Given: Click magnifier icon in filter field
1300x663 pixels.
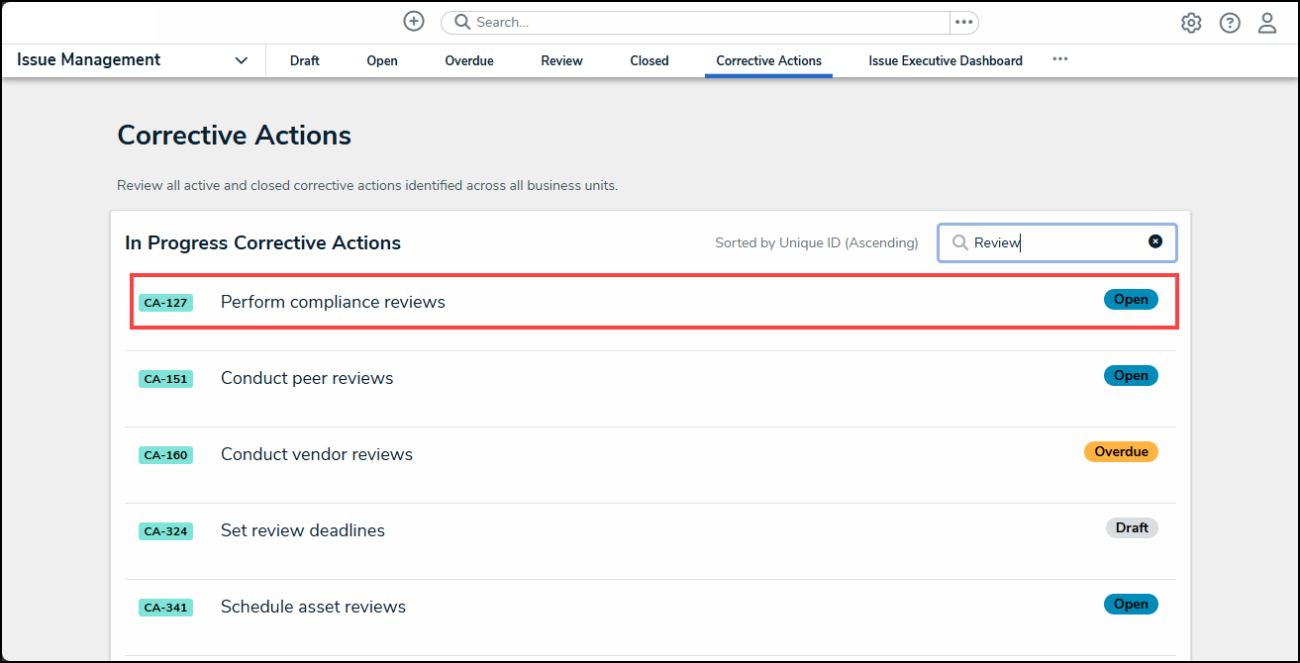Looking at the screenshot, I should (959, 242).
